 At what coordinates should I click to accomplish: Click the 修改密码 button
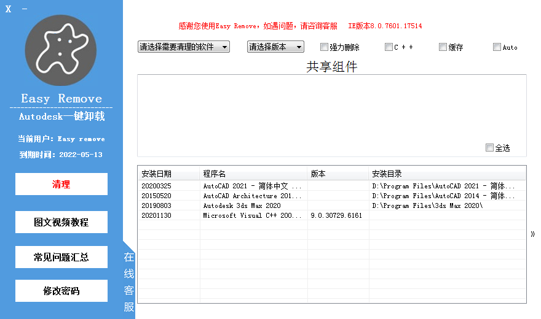click(x=61, y=291)
